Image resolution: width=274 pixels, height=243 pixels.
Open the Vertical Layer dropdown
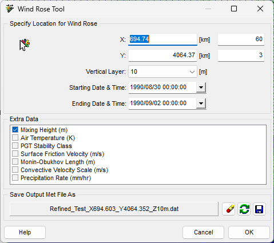click(x=192, y=72)
